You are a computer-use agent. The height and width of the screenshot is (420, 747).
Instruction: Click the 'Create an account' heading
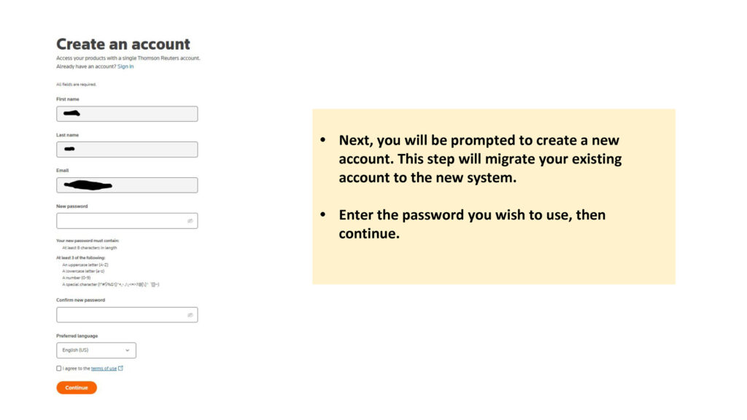pyautogui.click(x=123, y=44)
